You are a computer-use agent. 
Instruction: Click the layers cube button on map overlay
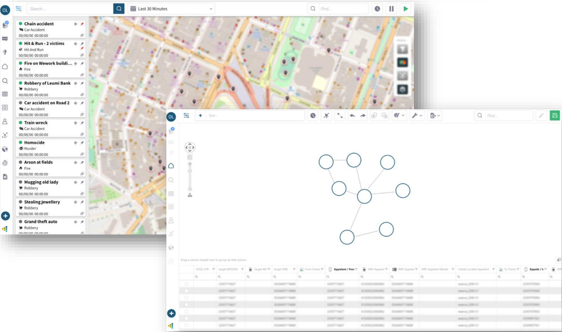tap(402, 89)
